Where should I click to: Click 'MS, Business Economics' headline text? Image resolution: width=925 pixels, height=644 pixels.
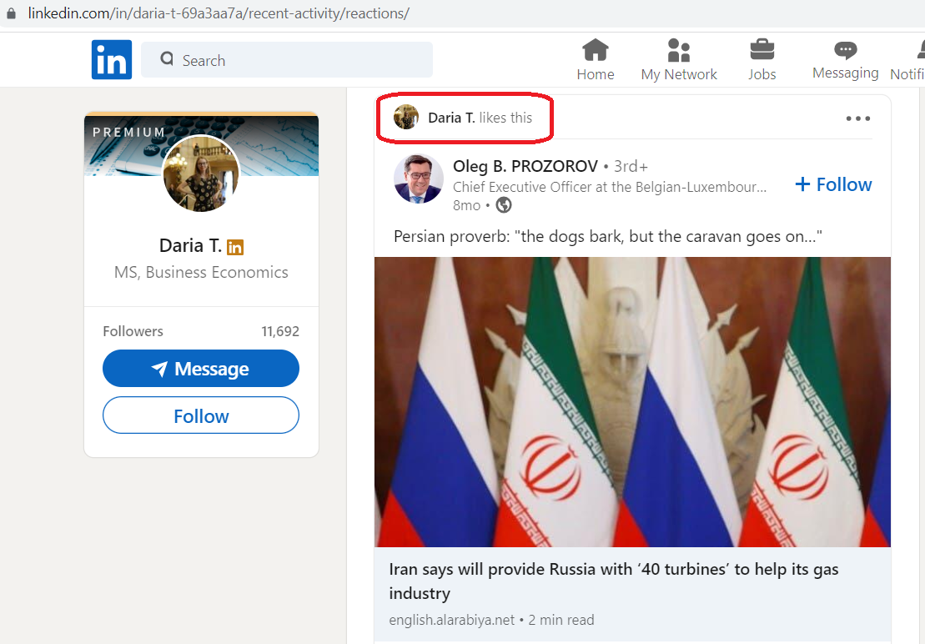click(x=201, y=272)
